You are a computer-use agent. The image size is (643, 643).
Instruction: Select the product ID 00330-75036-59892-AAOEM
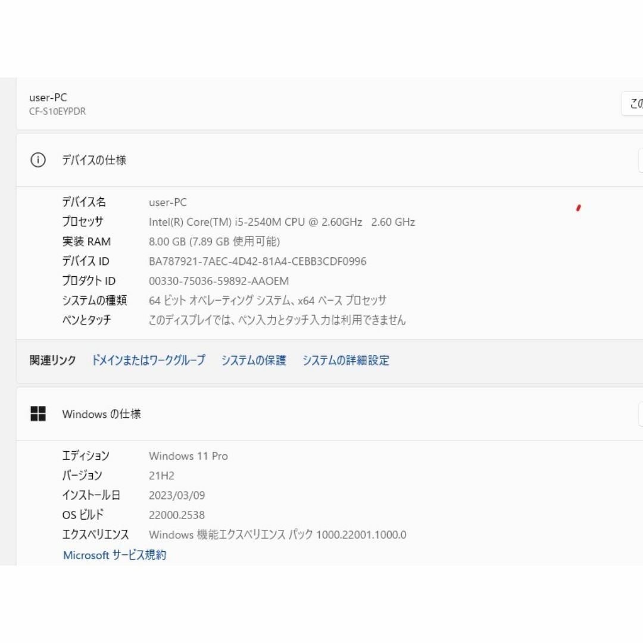coord(219,281)
